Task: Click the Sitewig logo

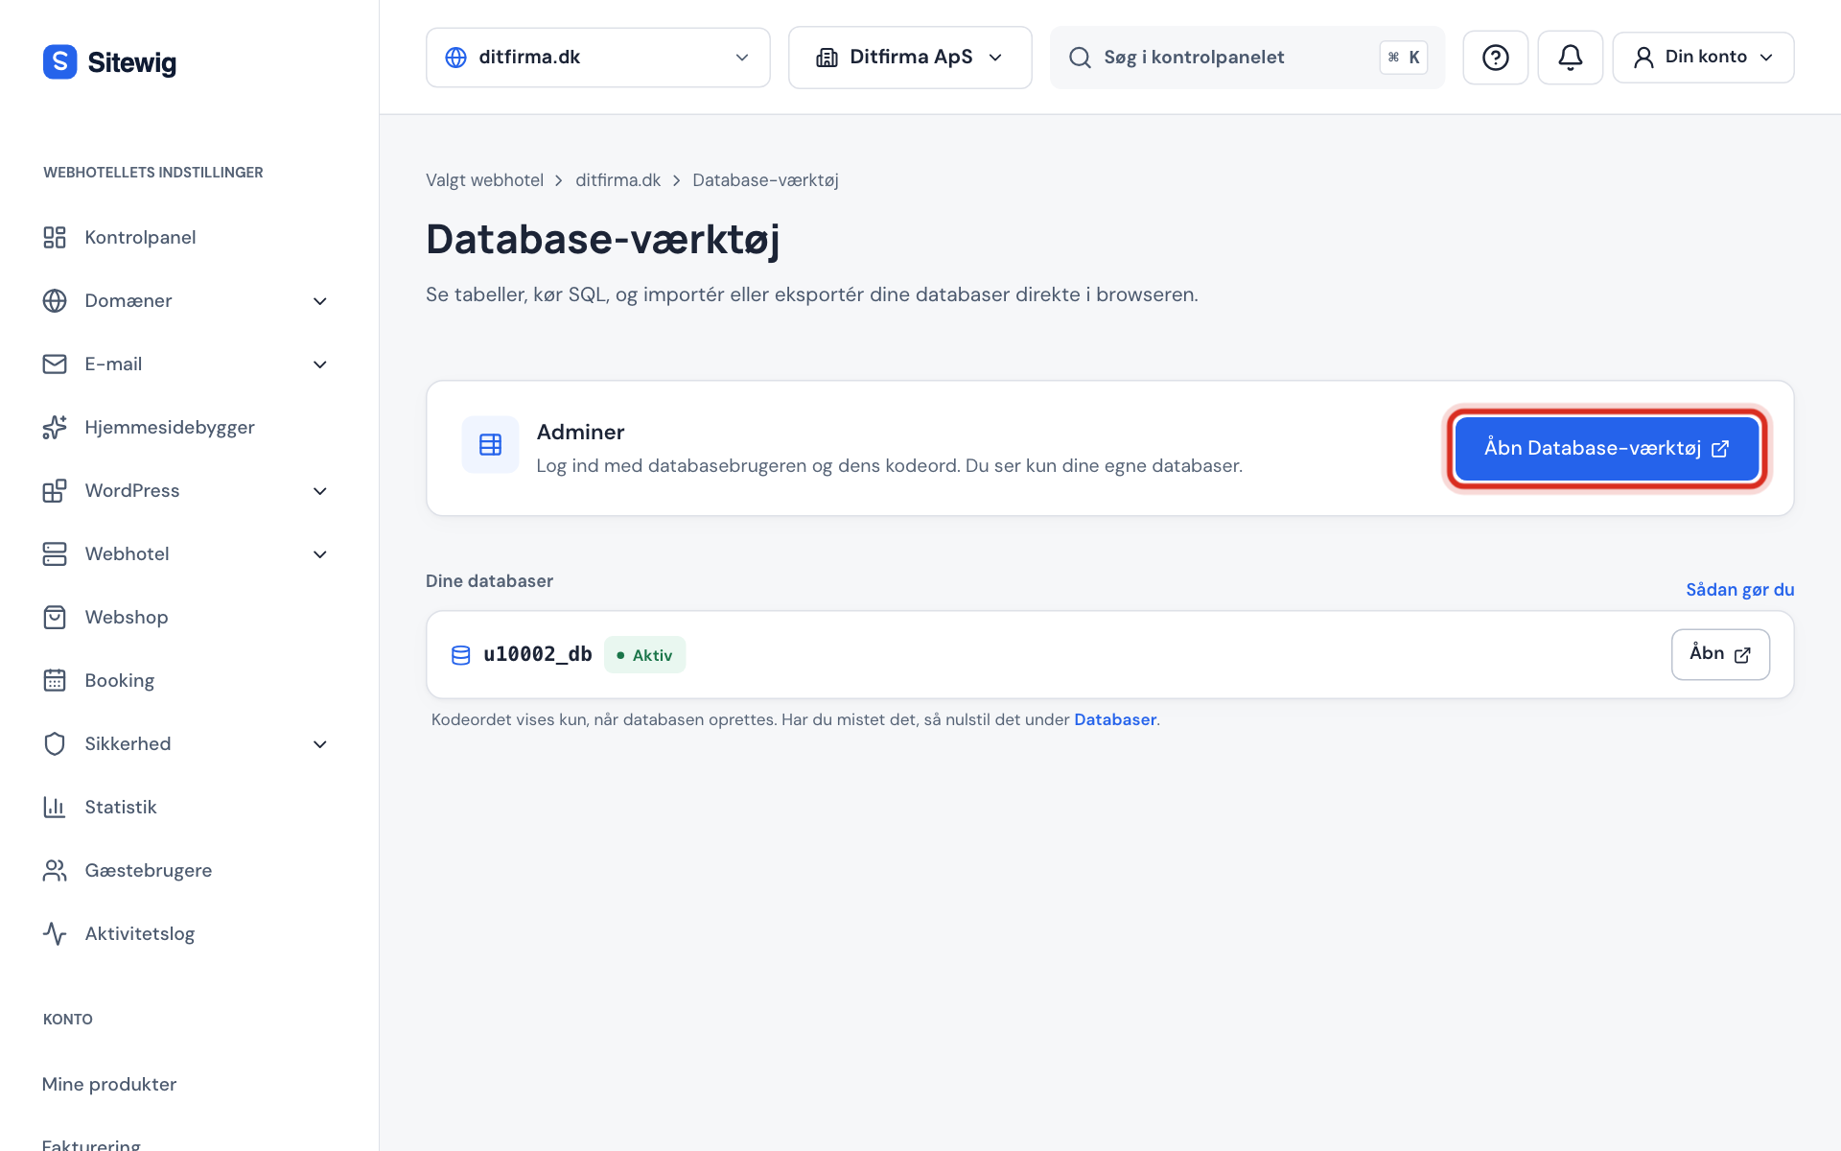Action: [109, 62]
